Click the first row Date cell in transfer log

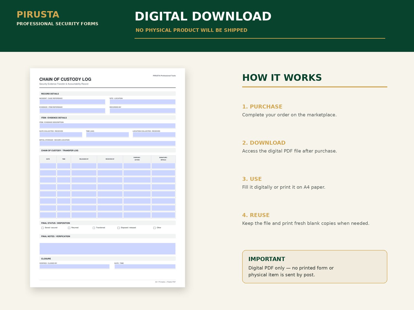pos(48,166)
